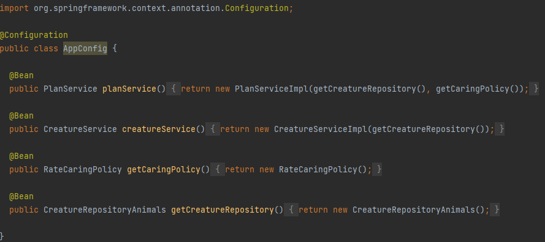Click 'return' keyword in creatureService body
Screen dimensions: 545x242
(x=235, y=130)
